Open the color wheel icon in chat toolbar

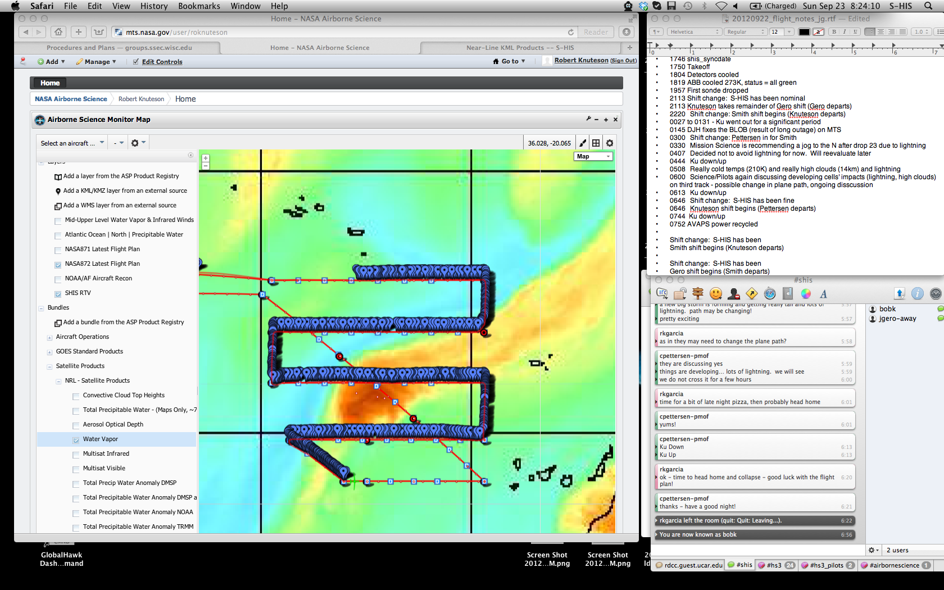pyautogui.click(x=806, y=293)
